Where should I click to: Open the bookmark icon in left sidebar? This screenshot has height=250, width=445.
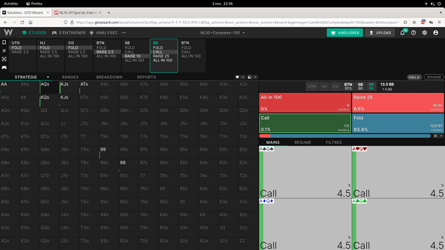click(x=4, y=43)
